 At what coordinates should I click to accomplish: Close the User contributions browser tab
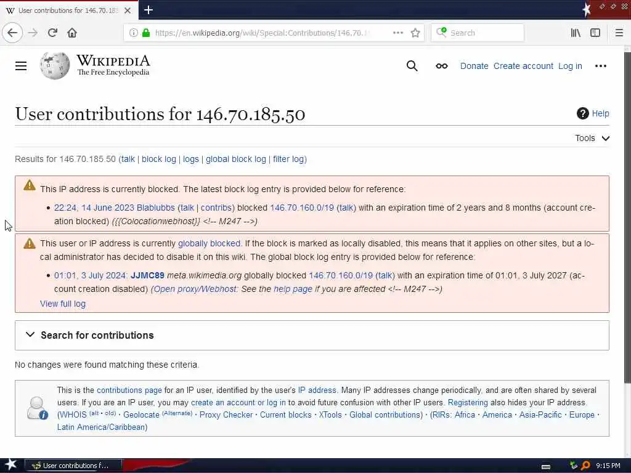click(128, 10)
